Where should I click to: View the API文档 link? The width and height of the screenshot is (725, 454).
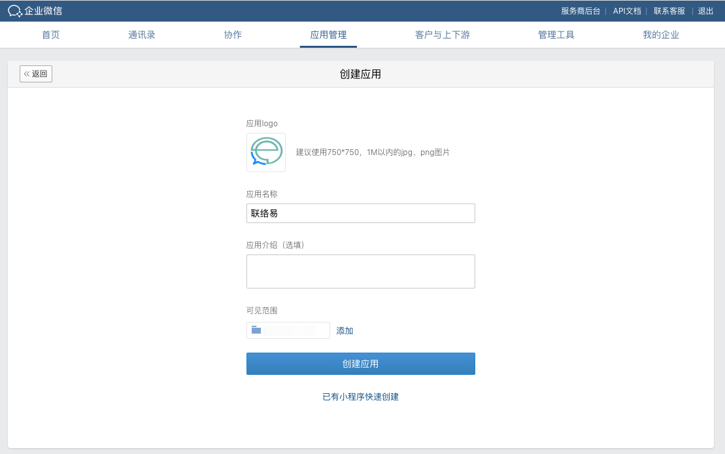[627, 10]
